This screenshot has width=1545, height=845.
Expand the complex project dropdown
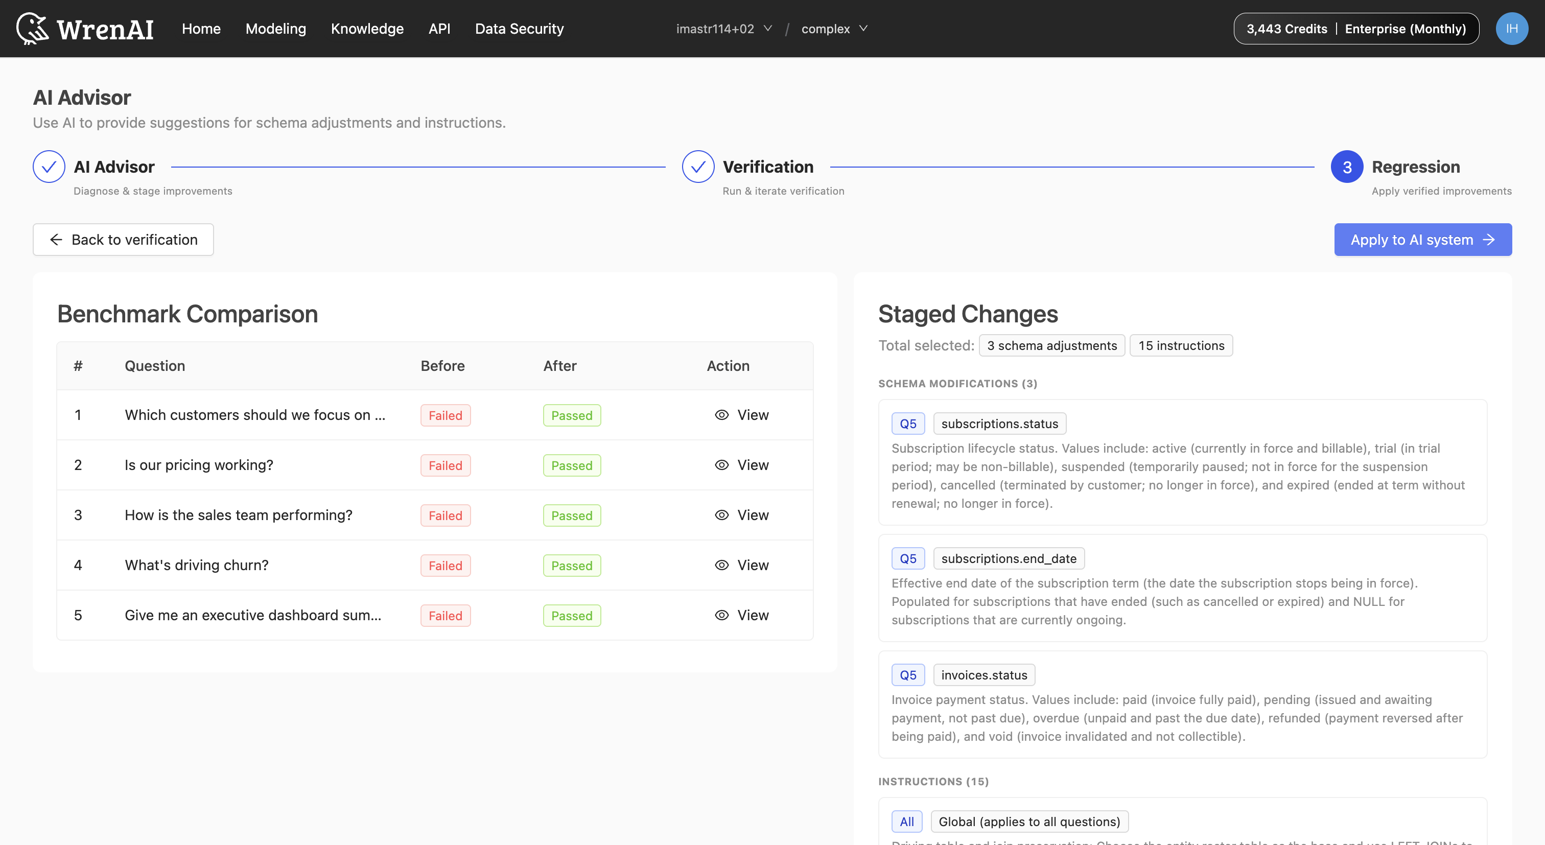coord(834,29)
